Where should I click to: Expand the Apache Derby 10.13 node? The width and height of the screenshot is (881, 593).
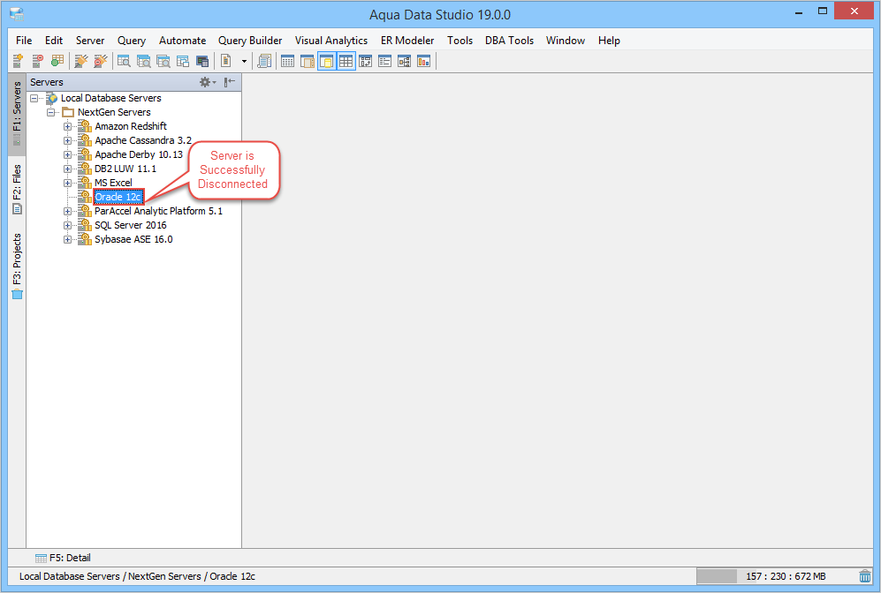click(x=67, y=154)
